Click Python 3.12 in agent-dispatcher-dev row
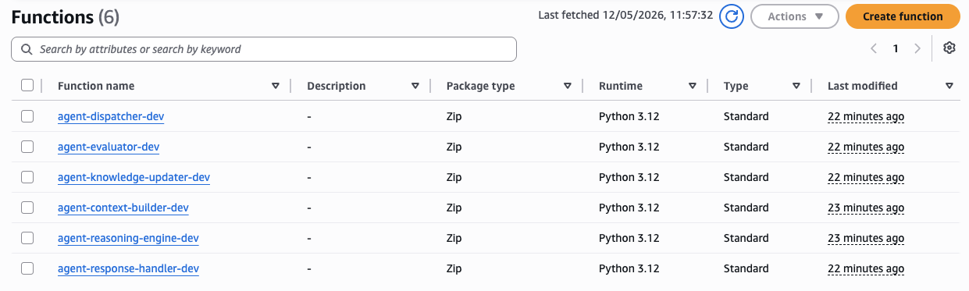 [629, 116]
